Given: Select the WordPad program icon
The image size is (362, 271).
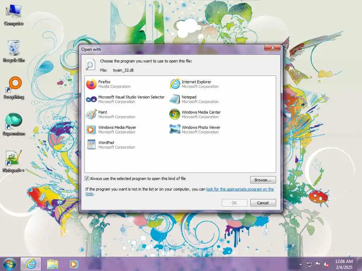Looking at the screenshot, I should pos(92,145).
